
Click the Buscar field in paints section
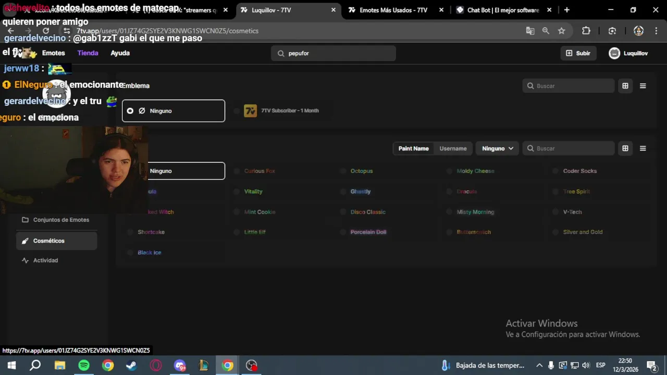click(x=569, y=148)
